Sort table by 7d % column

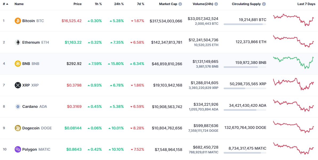point(140,4)
